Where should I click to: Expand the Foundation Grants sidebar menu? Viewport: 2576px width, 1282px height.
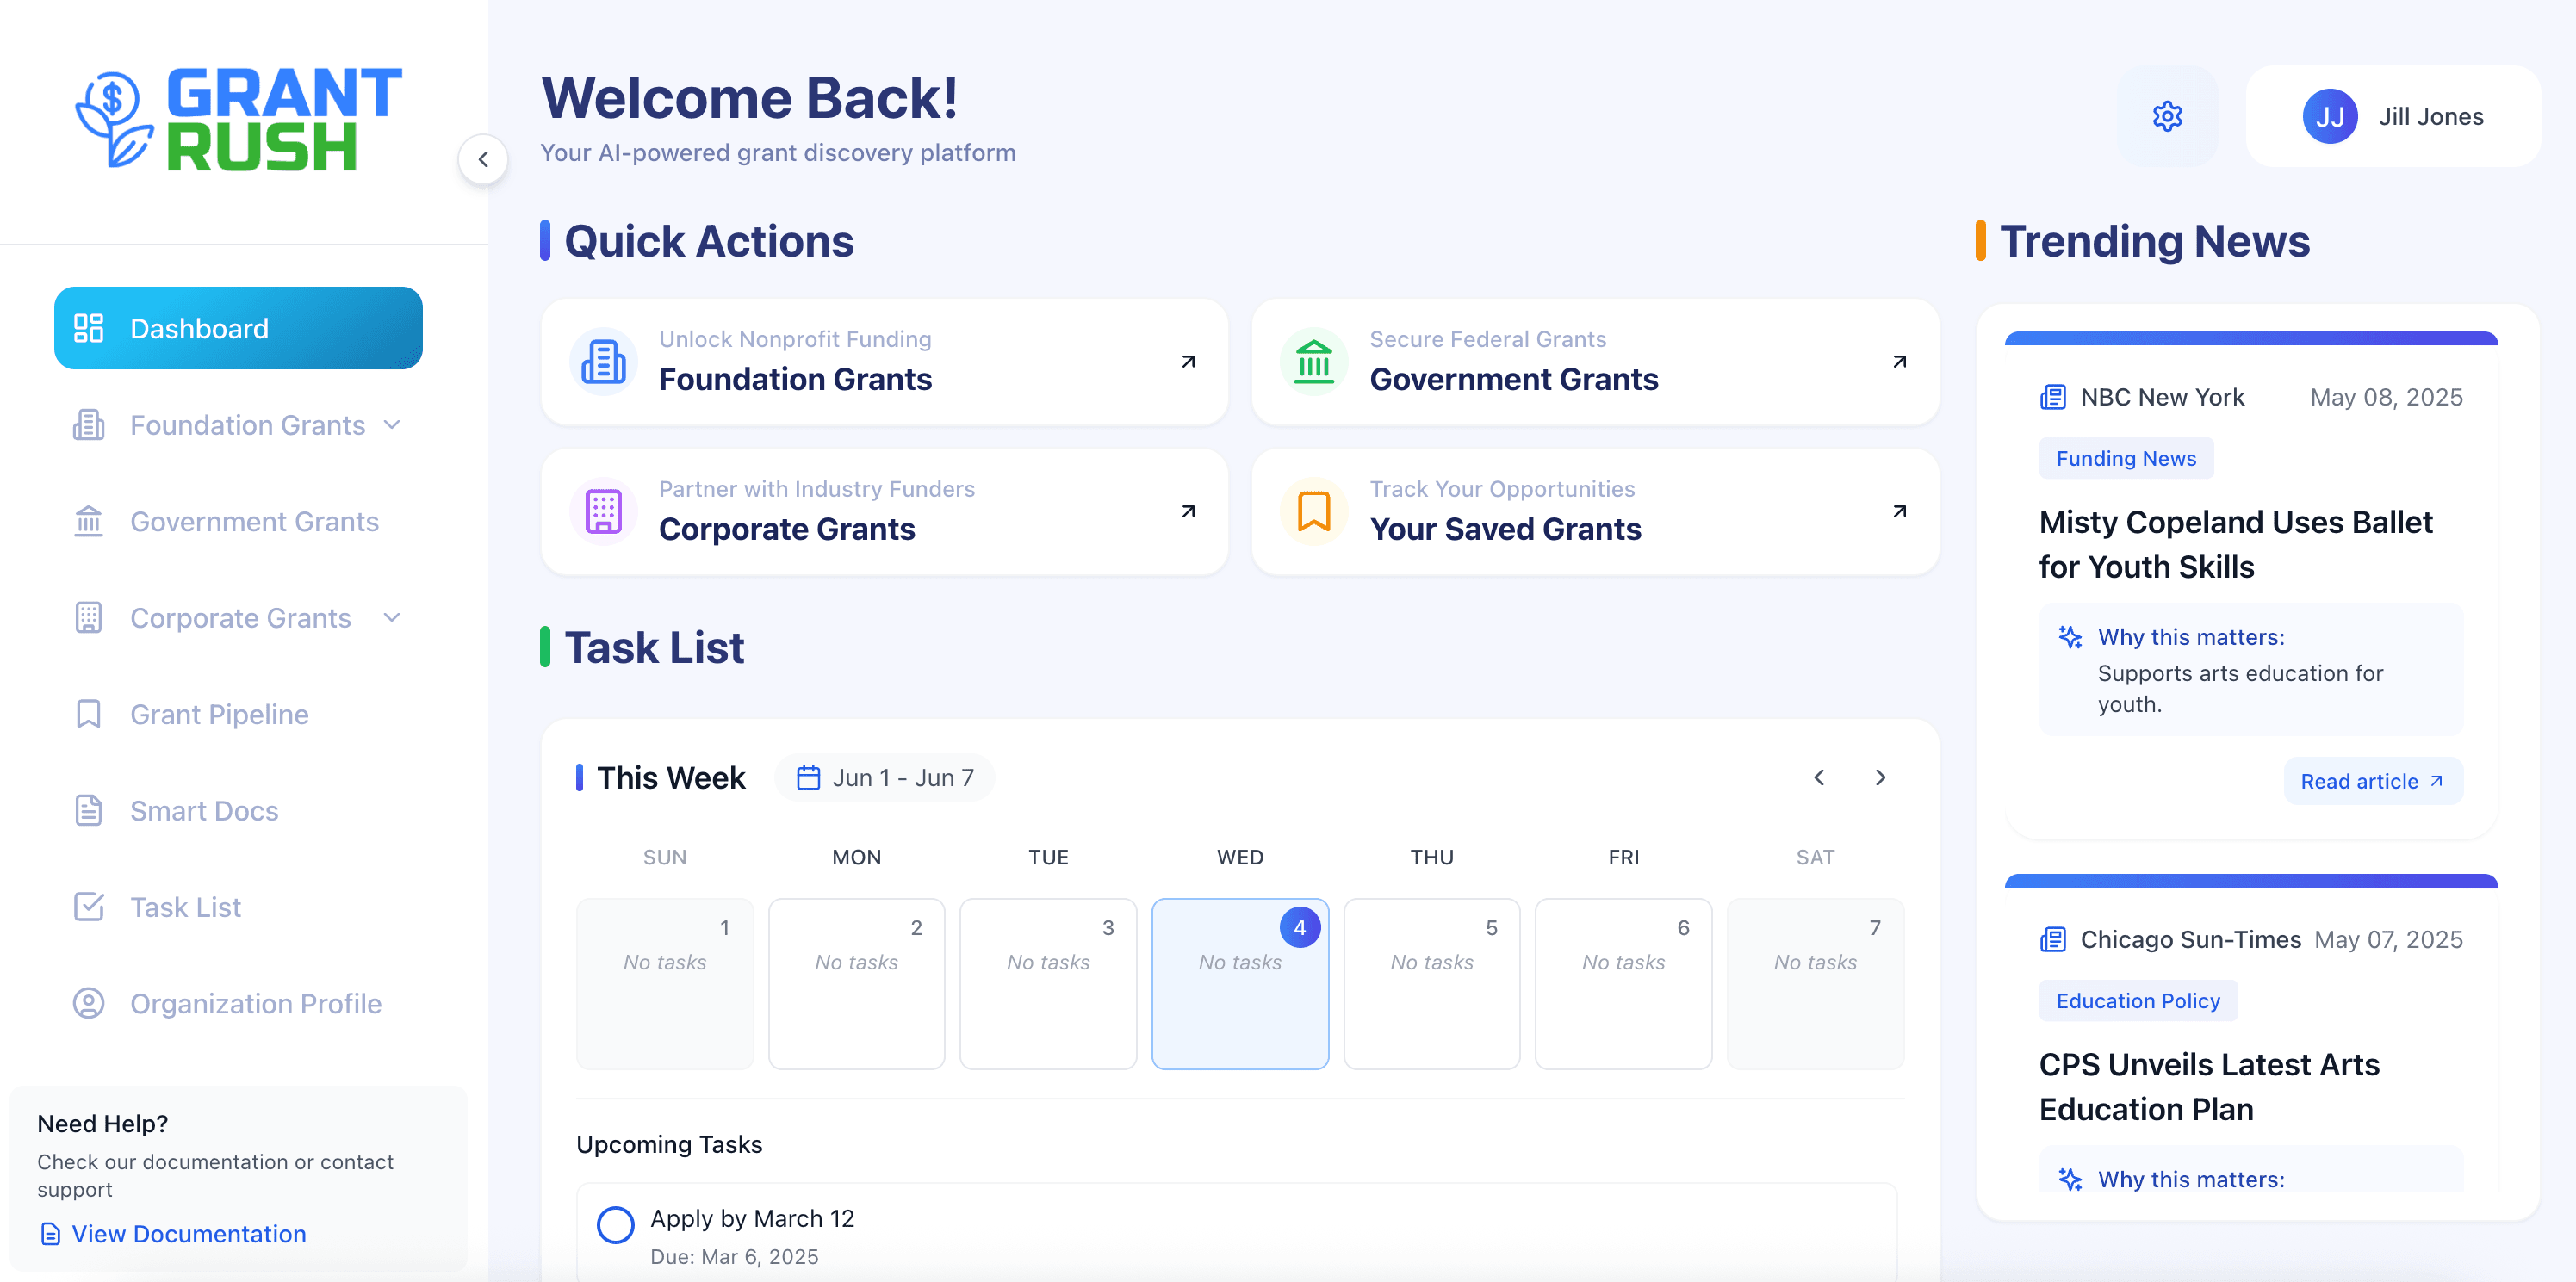tap(392, 425)
